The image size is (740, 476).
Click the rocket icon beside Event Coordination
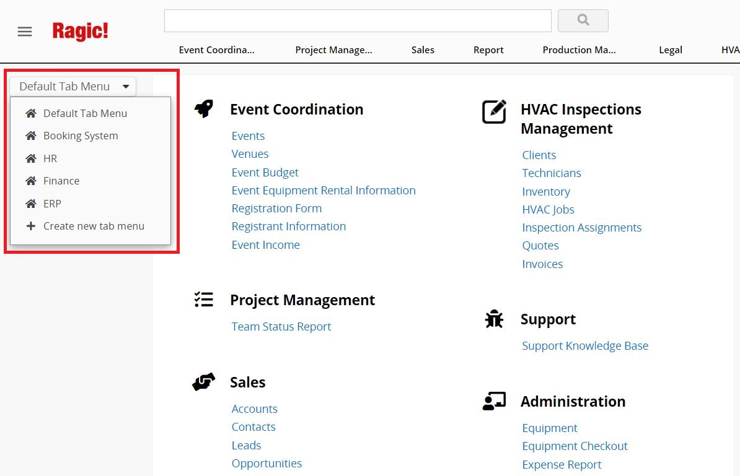tap(204, 110)
